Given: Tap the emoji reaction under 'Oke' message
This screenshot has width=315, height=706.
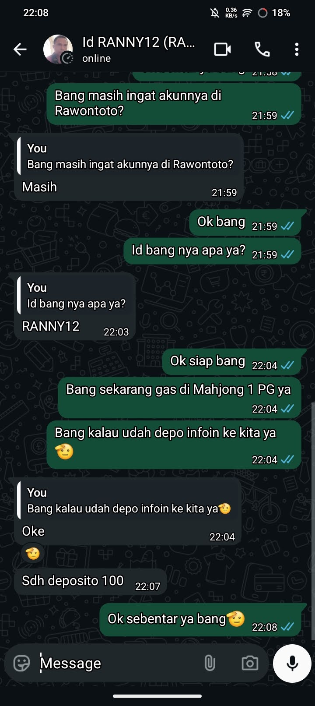Looking at the screenshot, I should 33,554.
